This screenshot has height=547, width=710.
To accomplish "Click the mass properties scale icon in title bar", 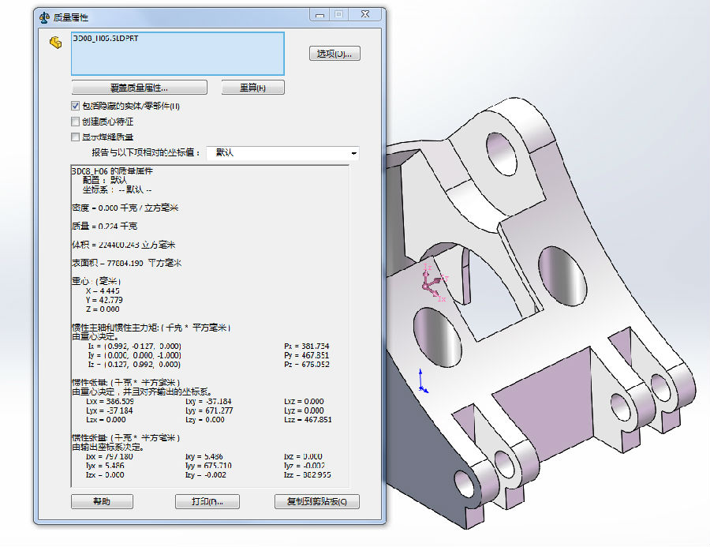I will click(44, 17).
